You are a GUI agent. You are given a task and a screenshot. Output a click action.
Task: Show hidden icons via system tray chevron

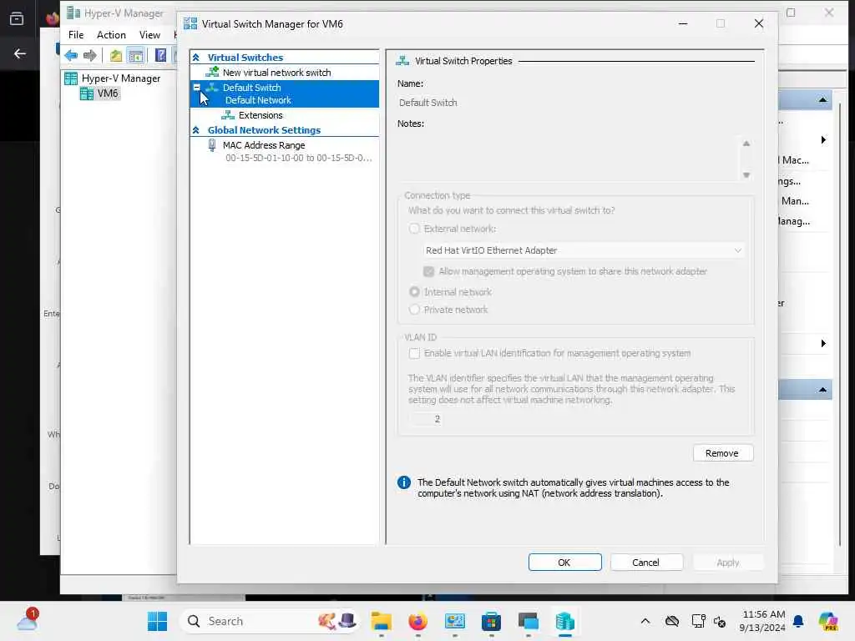(x=645, y=621)
